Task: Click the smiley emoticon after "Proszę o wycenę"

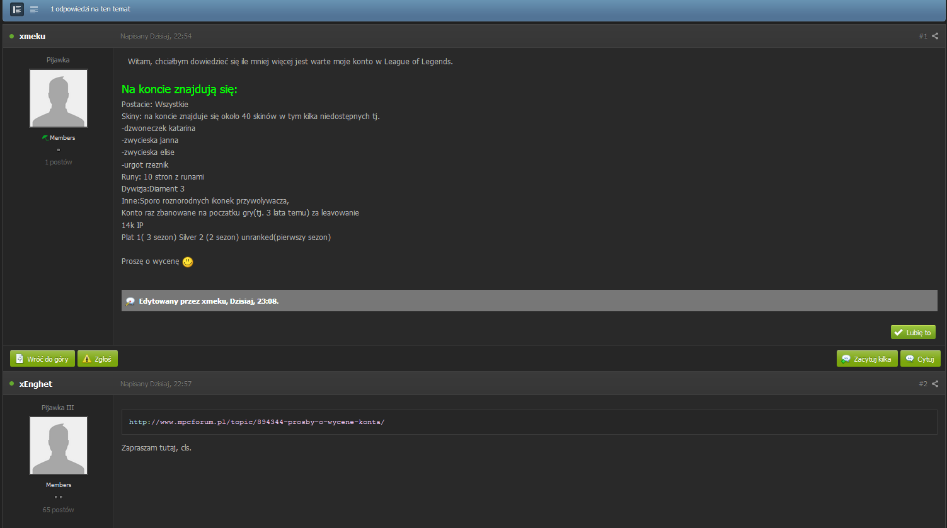Action: tap(188, 261)
